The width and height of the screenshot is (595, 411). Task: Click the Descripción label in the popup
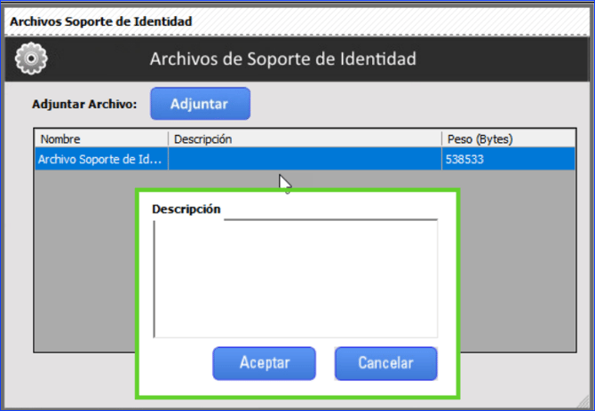pyautogui.click(x=186, y=209)
